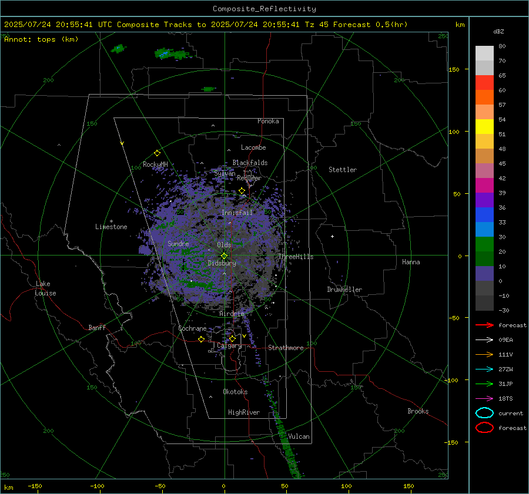Select the yellow radar-center diamond above Didsbury

tap(224, 256)
